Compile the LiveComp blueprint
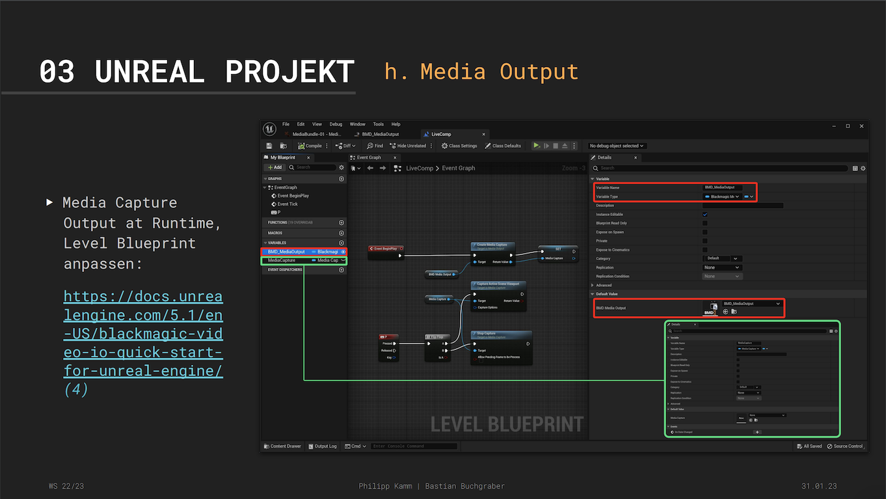This screenshot has height=499, width=886. (310, 146)
